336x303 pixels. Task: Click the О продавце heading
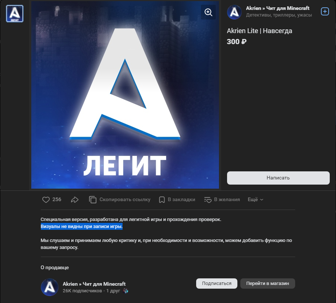[x=54, y=267]
